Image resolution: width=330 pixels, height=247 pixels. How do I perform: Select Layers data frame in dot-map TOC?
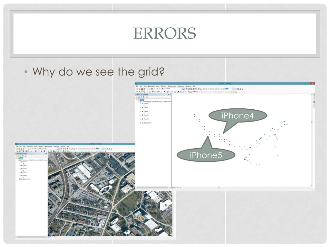(x=142, y=100)
